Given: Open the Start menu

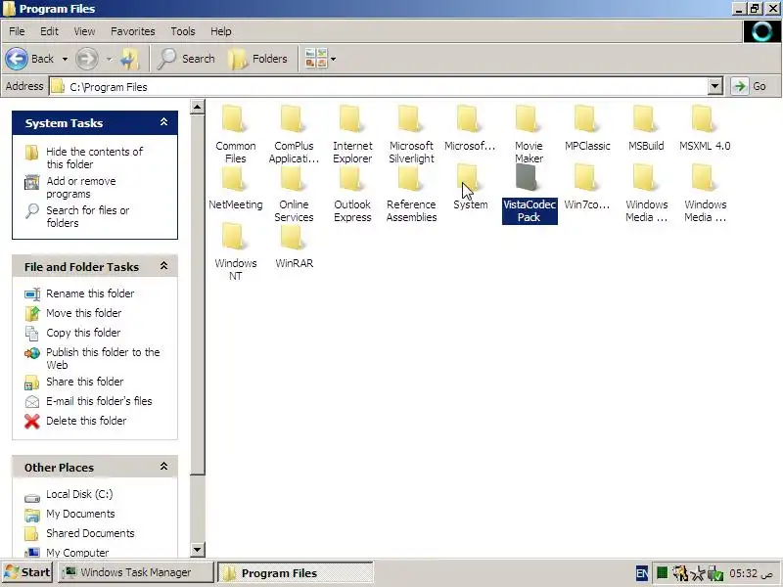Looking at the screenshot, I should point(27,572).
